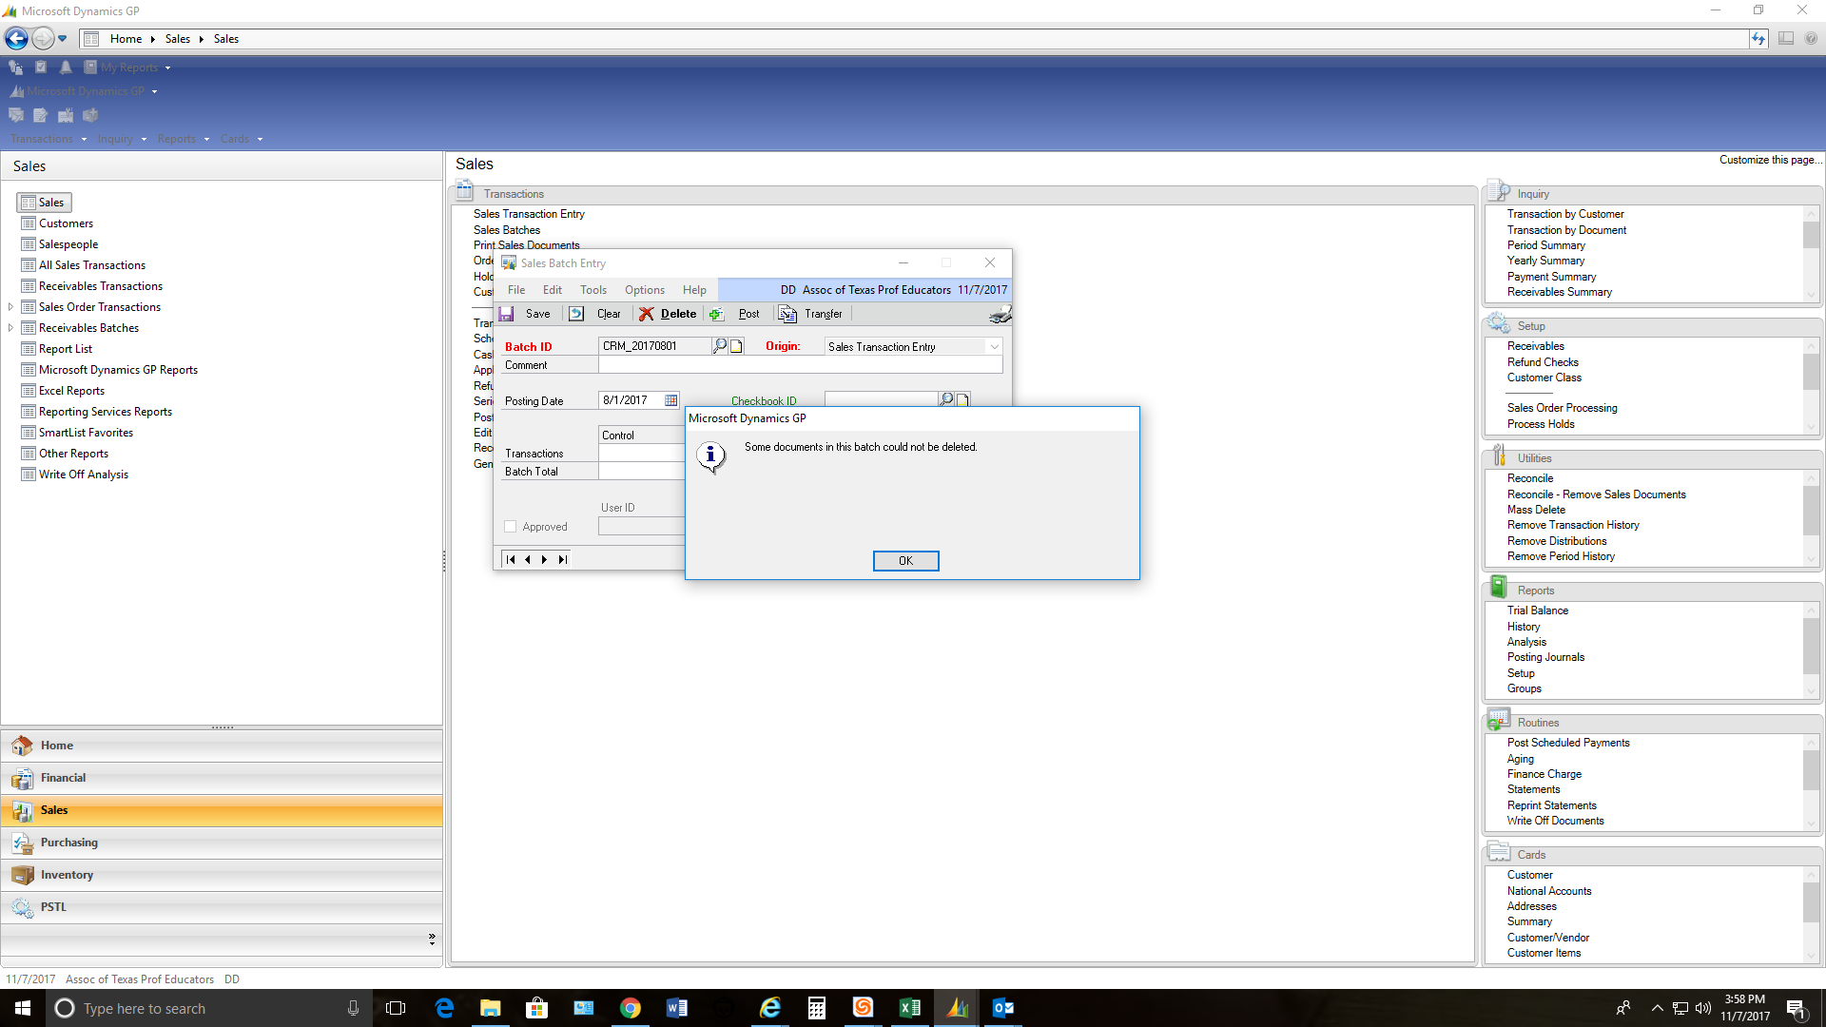The image size is (1826, 1027).
Task: Expand Sales Order Transactions tree node
Action: (x=10, y=307)
